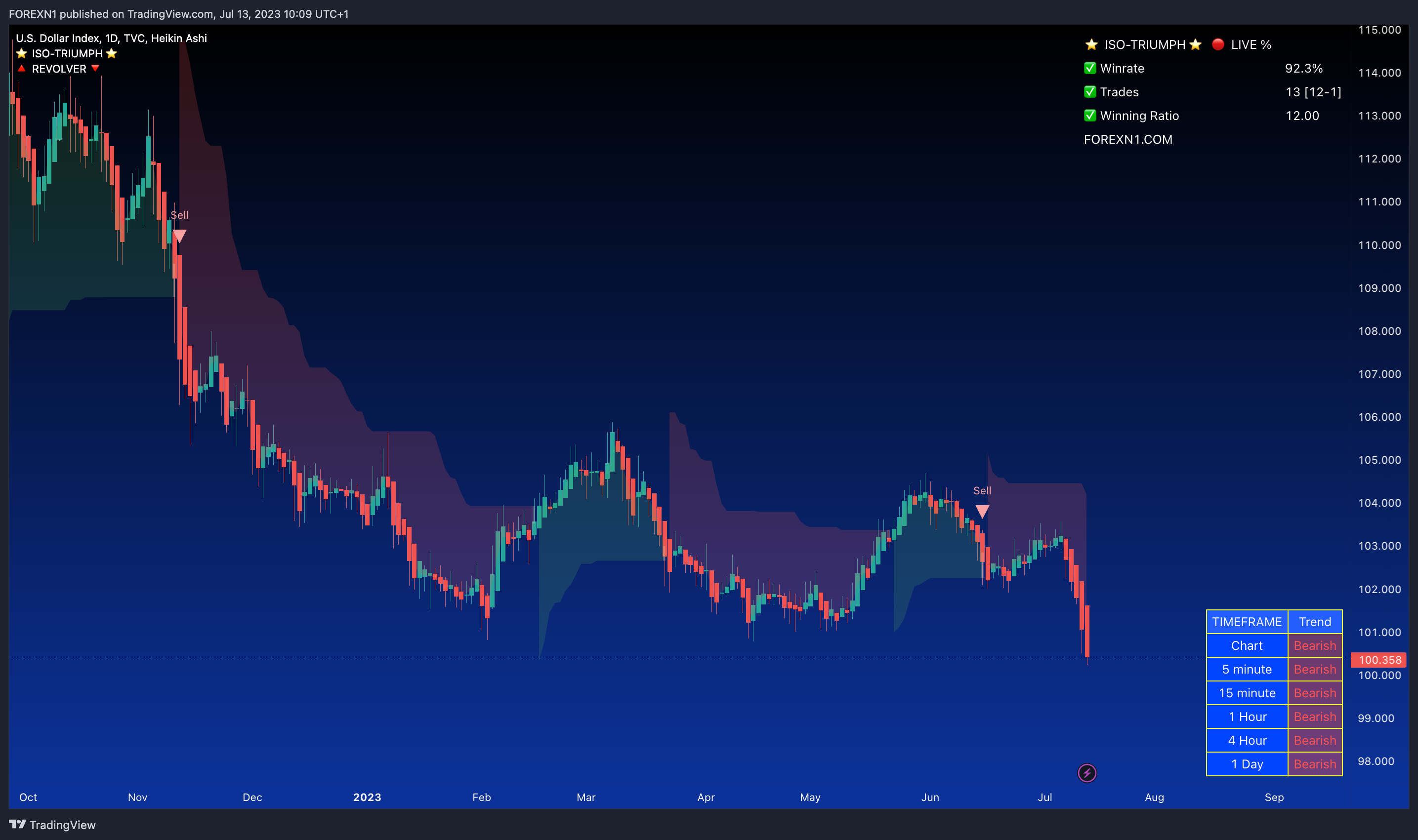The width and height of the screenshot is (1418, 840).
Task: Click the June Sell signal arrow
Action: coord(983,512)
